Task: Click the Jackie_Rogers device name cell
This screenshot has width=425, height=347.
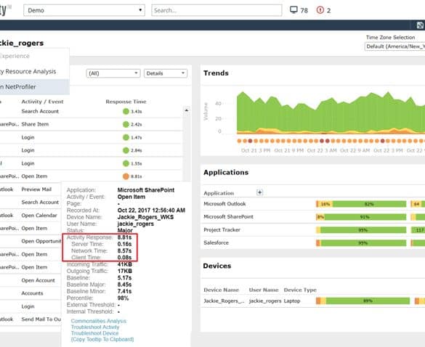Action: point(224,301)
